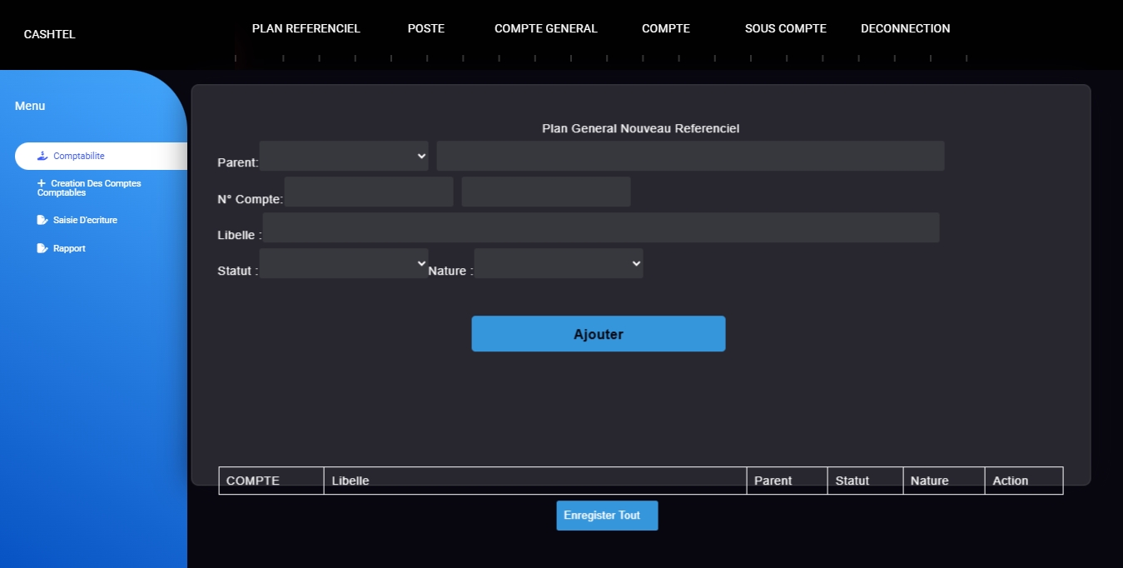
Task: Go to the POSTE menu item
Action: pyautogui.click(x=426, y=28)
